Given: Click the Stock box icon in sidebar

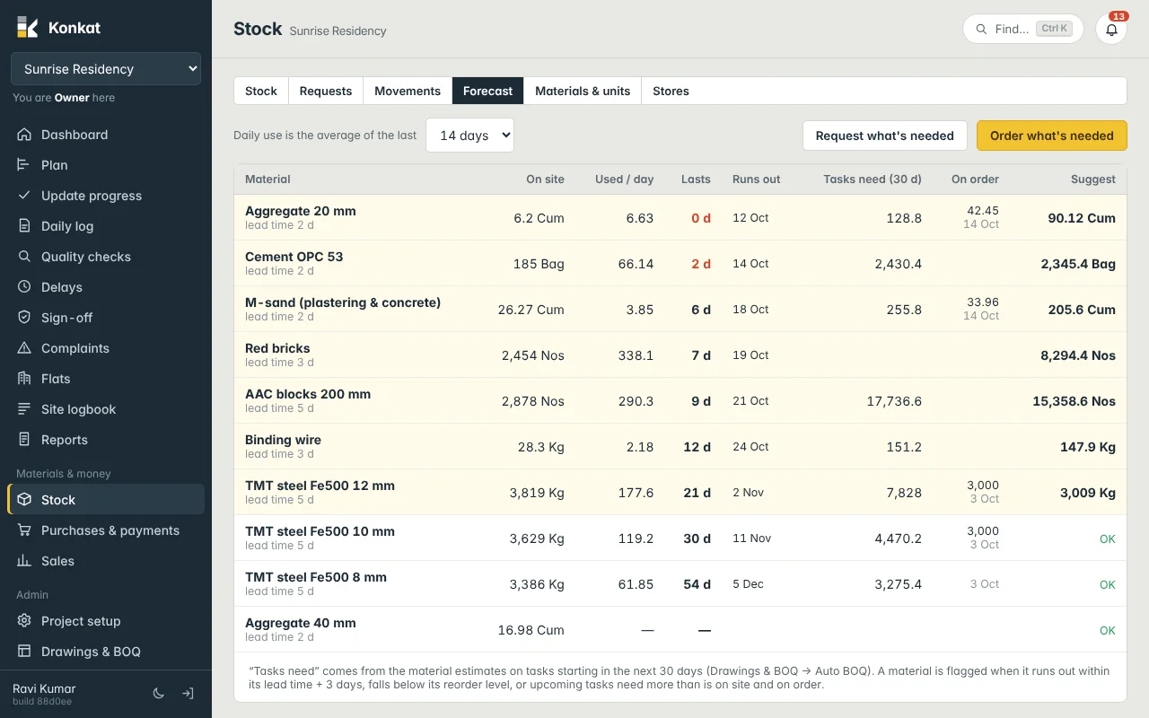Looking at the screenshot, I should pyautogui.click(x=24, y=500).
